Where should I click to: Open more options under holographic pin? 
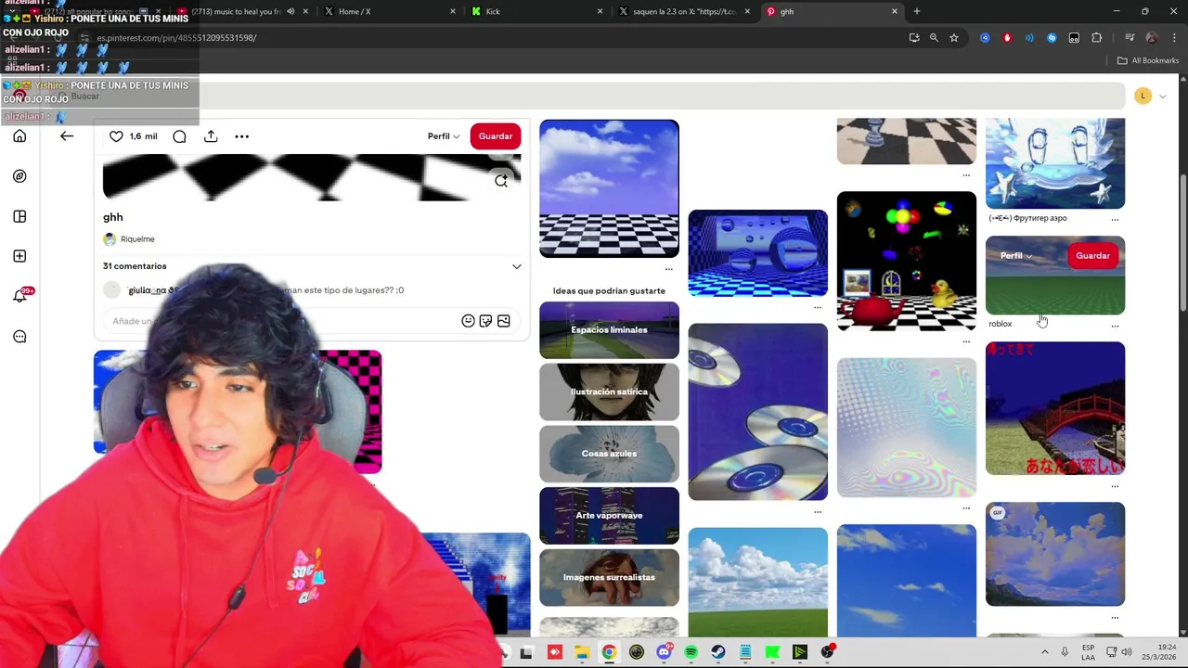coord(966,508)
